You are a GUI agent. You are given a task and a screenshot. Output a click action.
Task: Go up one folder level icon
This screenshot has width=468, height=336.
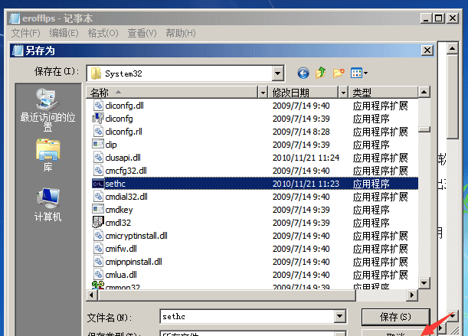321,73
